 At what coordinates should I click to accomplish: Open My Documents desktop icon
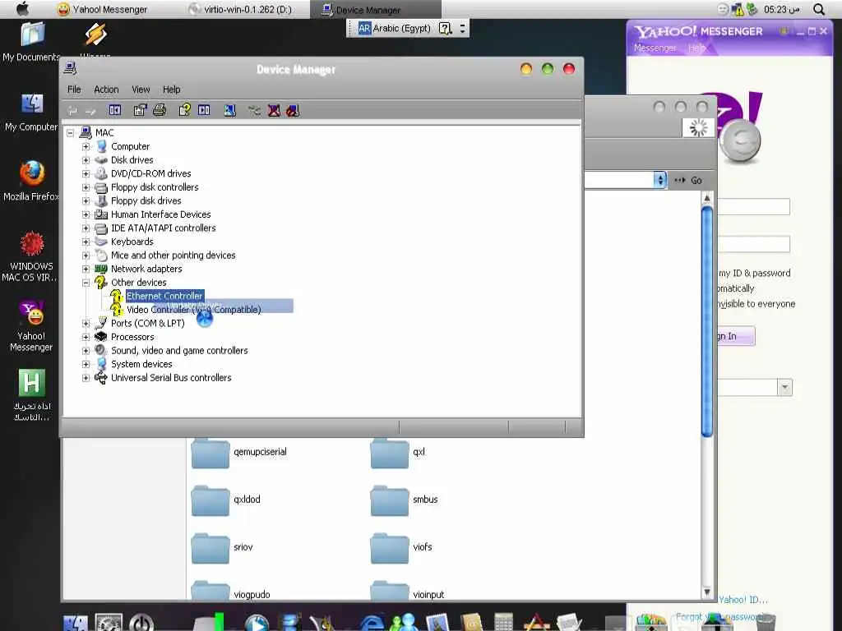pyautogui.click(x=32, y=42)
